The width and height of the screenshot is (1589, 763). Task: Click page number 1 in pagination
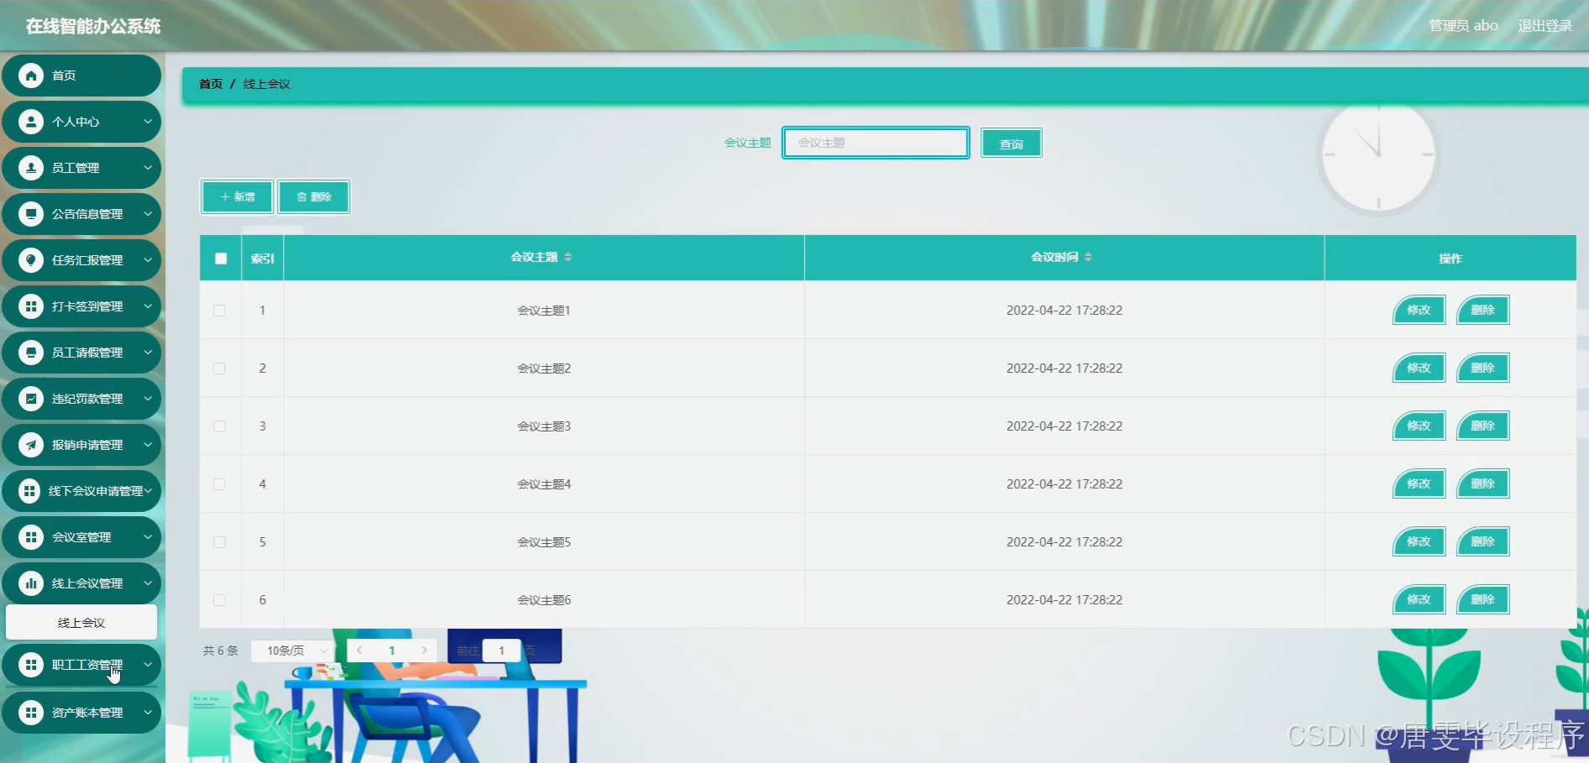tap(391, 651)
